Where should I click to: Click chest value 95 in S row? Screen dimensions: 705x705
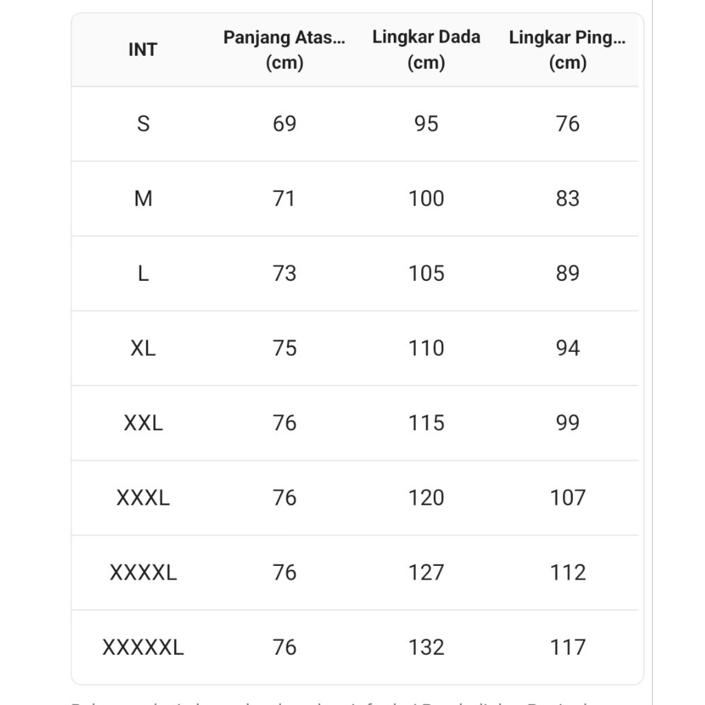426,124
